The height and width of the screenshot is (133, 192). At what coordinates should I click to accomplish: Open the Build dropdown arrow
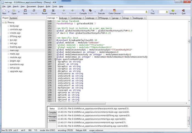click(95, 12)
